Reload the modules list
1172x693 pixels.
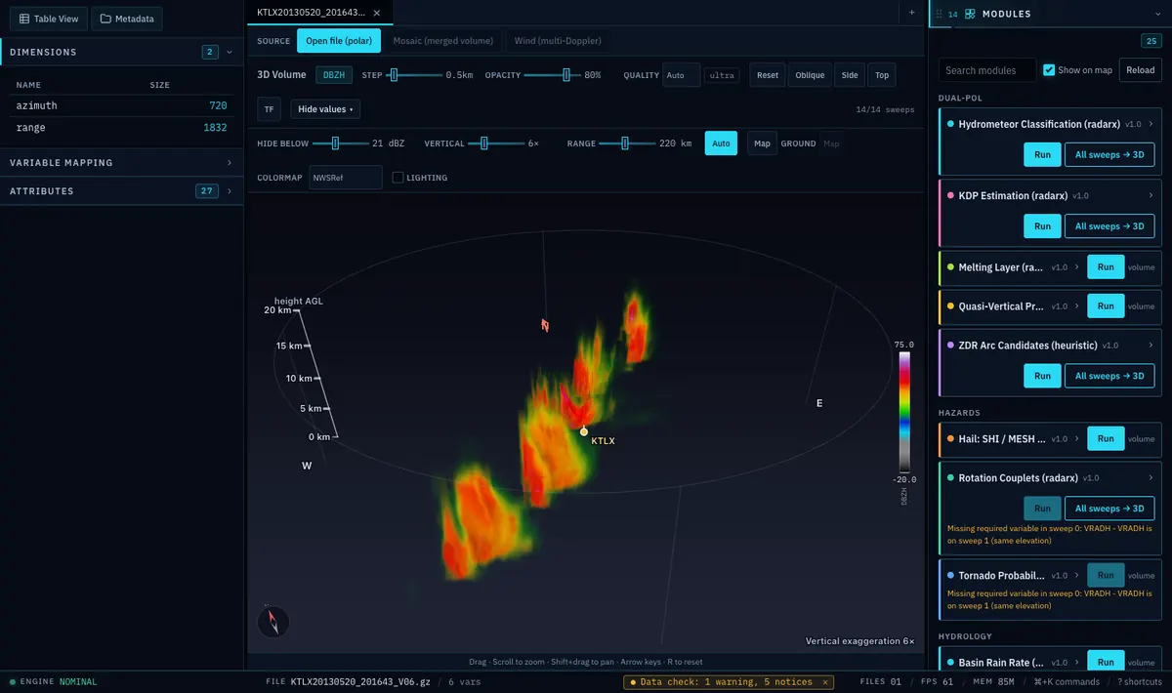(x=1141, y=70)
